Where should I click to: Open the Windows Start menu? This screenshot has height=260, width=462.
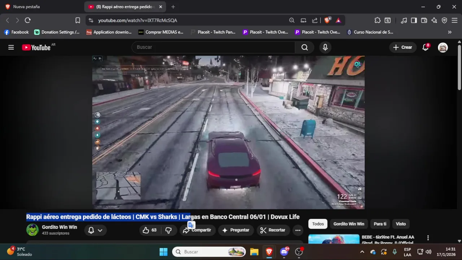pyautogui.click(x=164, y=252)
